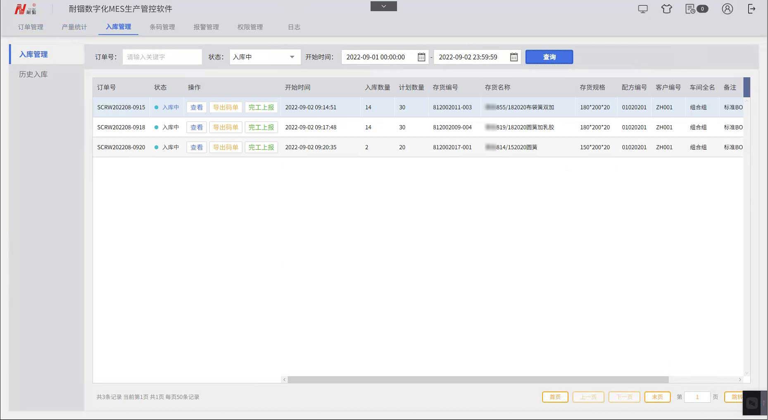Click 完工上报 for order SCRW202208-0918

(261, 127)
